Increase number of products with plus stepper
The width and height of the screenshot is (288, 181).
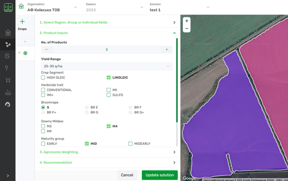(166, 50)
